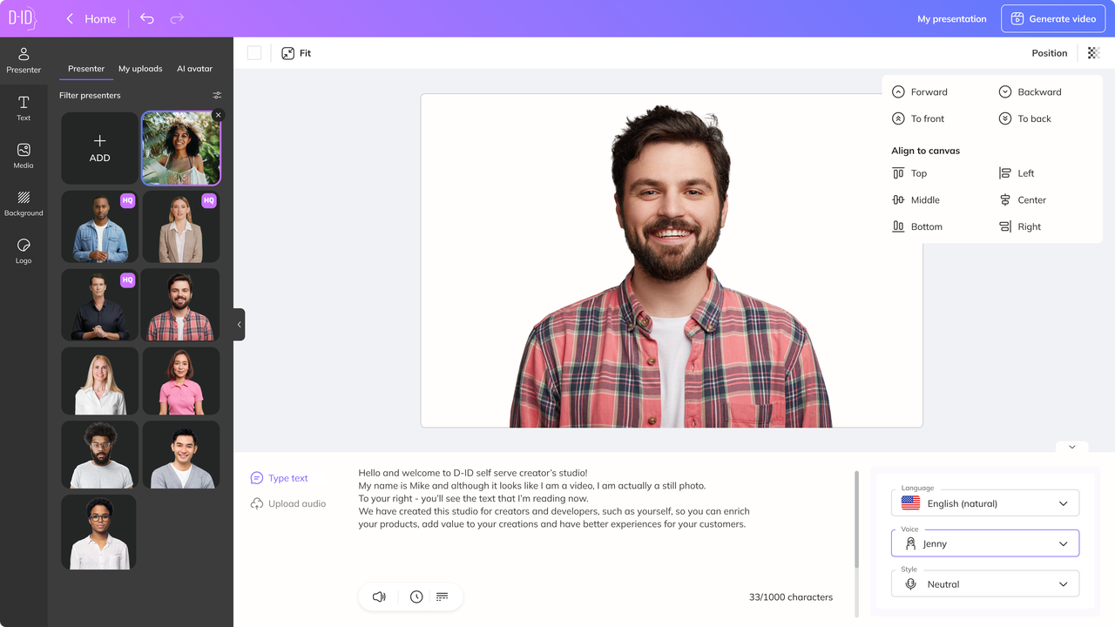
Task: Click the transparency checkerboard icon
Action: coord(1094,53)
